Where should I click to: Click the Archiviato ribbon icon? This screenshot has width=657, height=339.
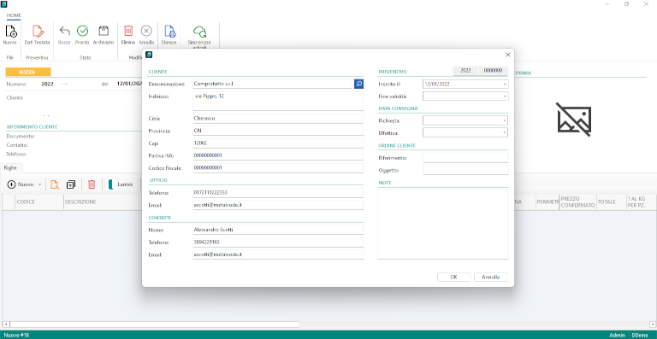pos(103,31)
